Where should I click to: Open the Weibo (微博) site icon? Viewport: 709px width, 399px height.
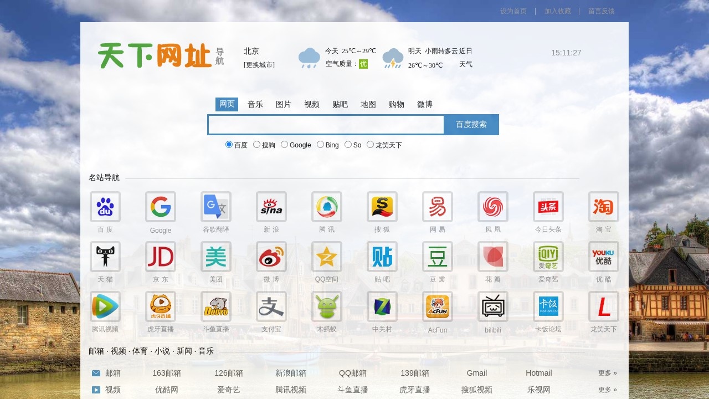271,257
